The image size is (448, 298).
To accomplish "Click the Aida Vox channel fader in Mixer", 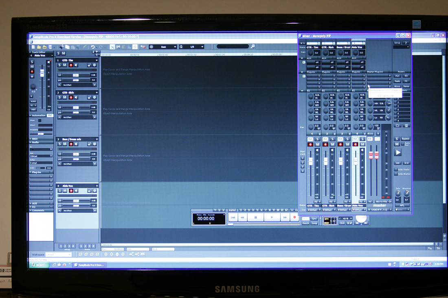I will (x=356, y=161).
